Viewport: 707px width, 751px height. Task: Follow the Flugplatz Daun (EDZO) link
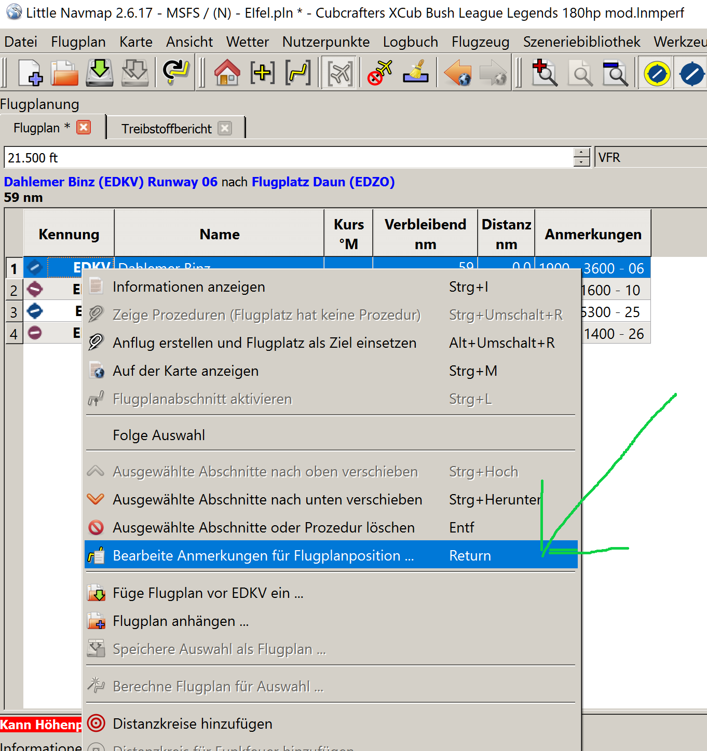323,182
